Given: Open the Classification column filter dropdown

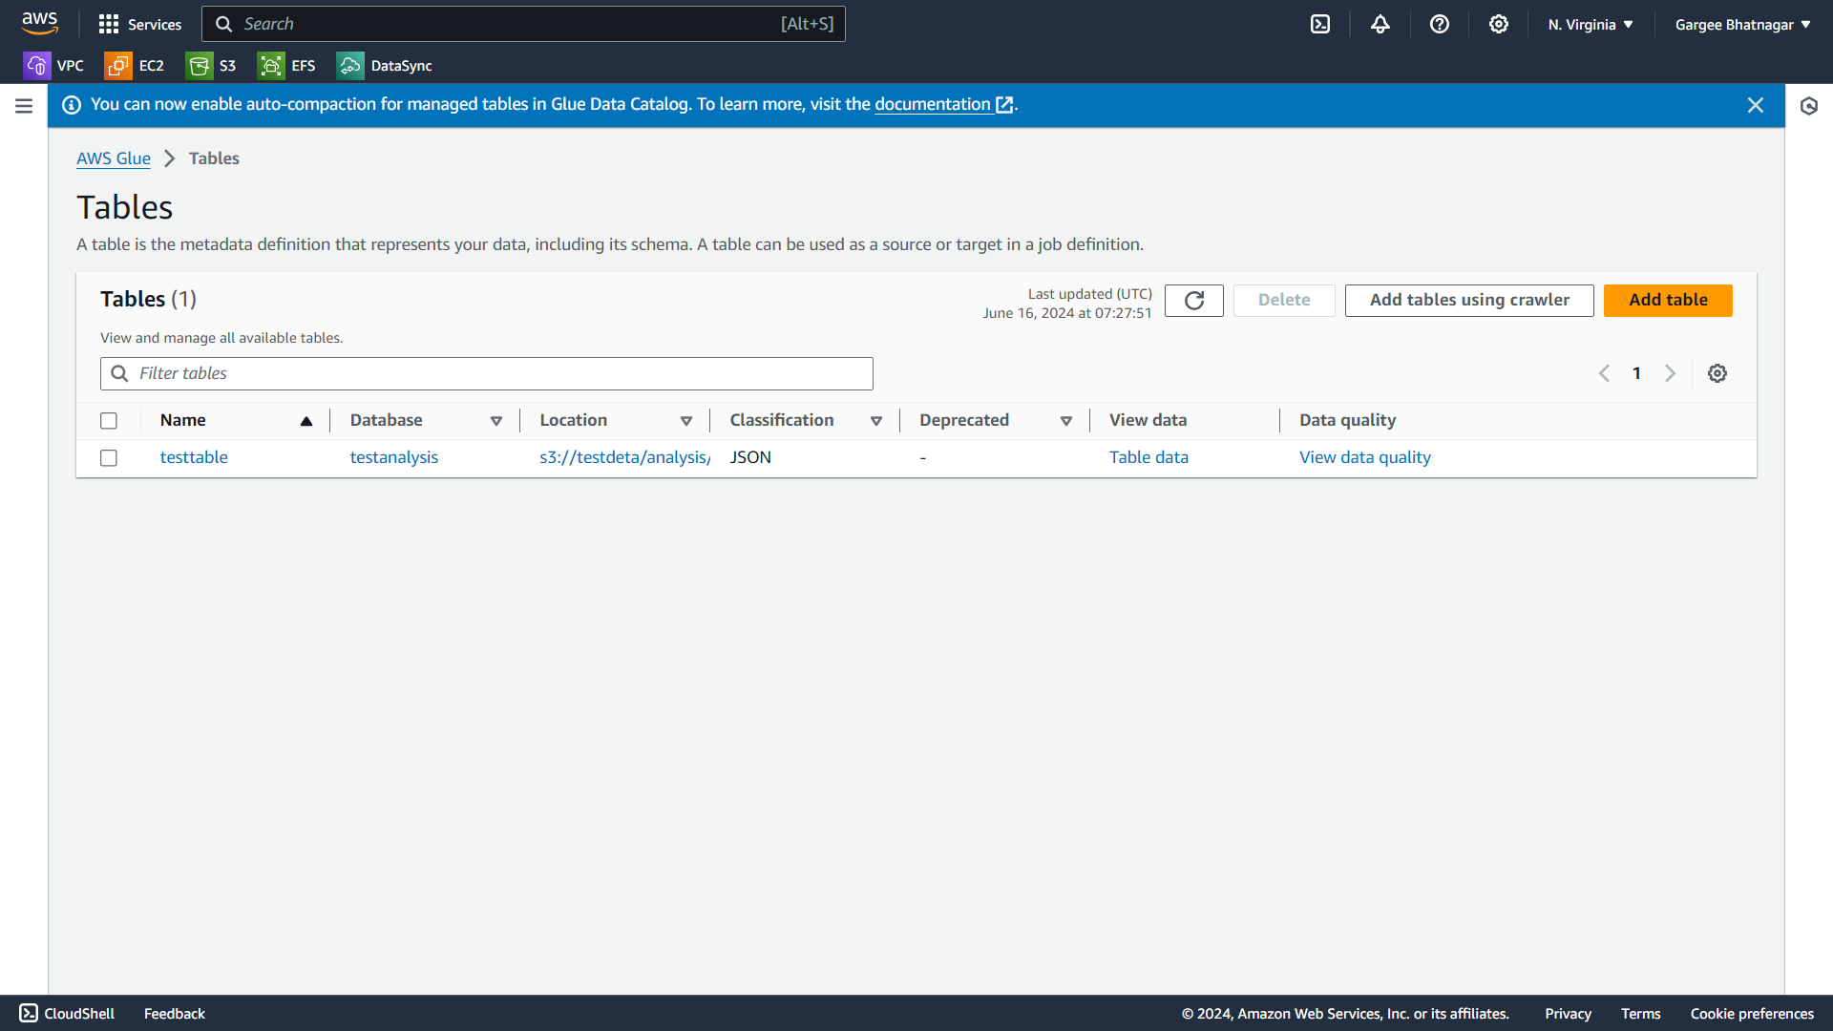Looking at the screenshot, I should 875,421.
